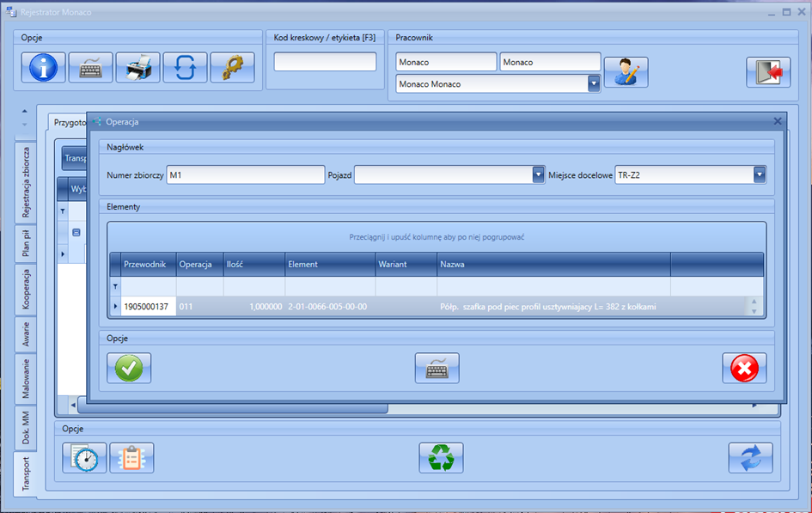Click the Numer zbiorczy input field

(245, 175)
